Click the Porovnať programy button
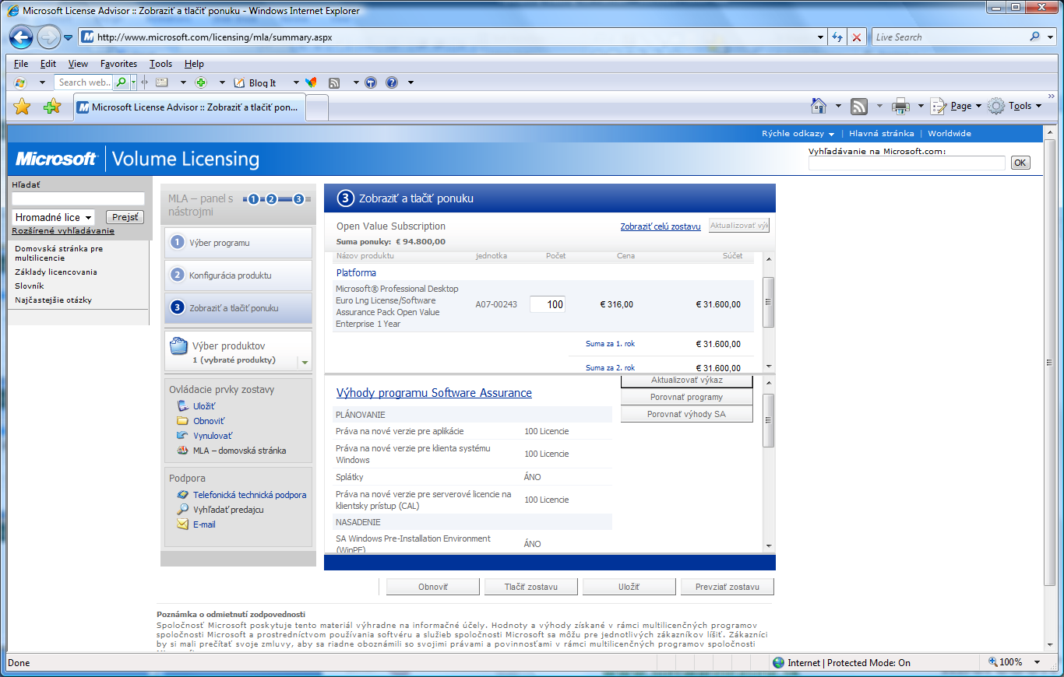The height and width of the screenshot is (677, 1064). 686,397
